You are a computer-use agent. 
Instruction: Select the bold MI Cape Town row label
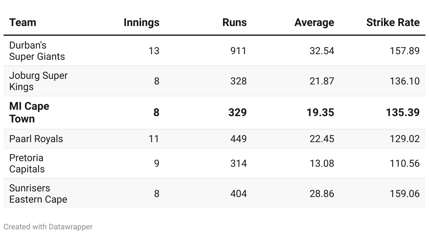(x=29, y=113)
